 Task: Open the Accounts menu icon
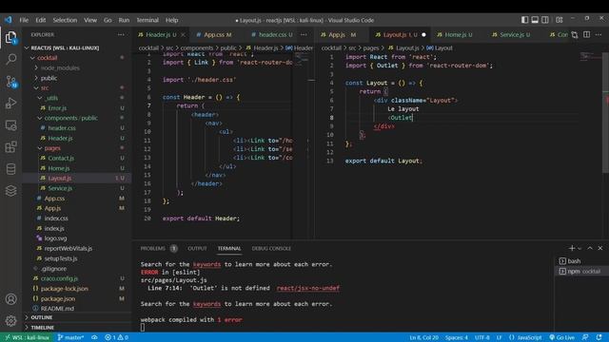pyautogui.click(x=10, y=299)
